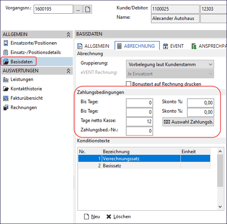Select the Einsatz-/Positionsdetails list icon
Image resolution: width=227 pixels, height=224 pixels.
tap(5, 52)
